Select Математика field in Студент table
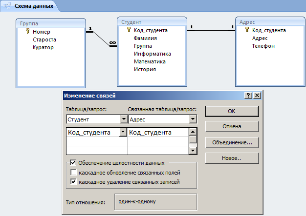 click(x=150, y=62)
